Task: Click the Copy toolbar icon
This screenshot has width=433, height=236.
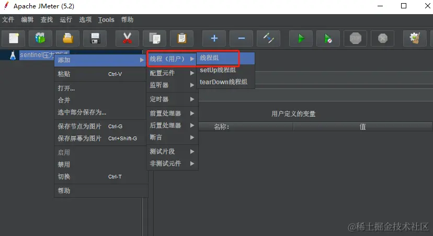Action: pos(154,38)
